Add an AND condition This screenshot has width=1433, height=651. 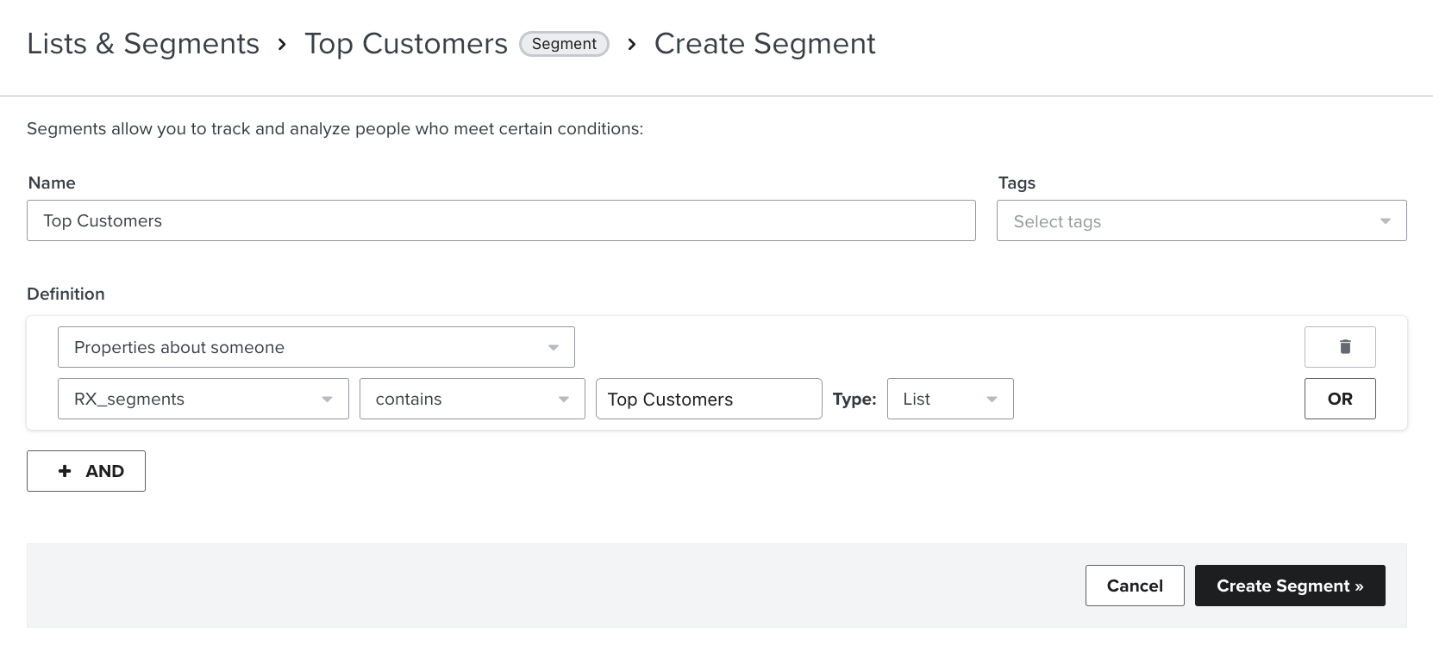coord(86,471)
